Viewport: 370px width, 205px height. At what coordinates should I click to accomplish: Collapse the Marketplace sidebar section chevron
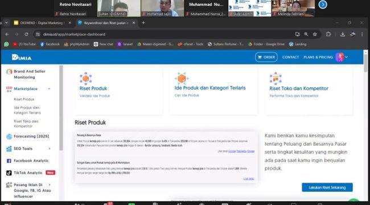[x=49, y=89]
